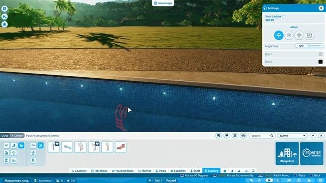Click the undo arrow in the bottom bar
Image resolution: width=326 pixels, height=183 pixels.
pos(251,180)
